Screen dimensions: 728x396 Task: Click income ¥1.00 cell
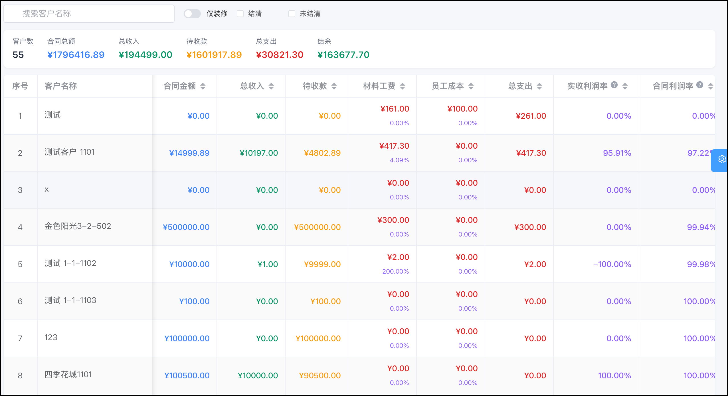click(x=268, y=264)
